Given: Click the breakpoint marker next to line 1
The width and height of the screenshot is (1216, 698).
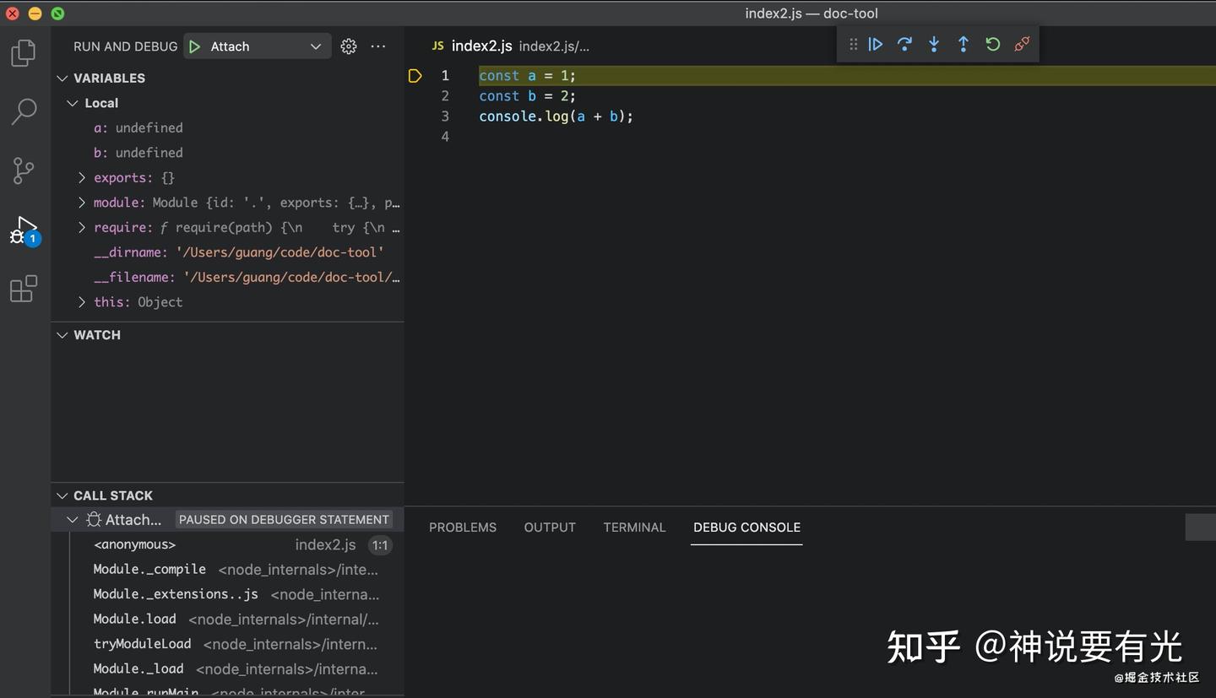Looking at the screenshot, I should coord(415,75).
